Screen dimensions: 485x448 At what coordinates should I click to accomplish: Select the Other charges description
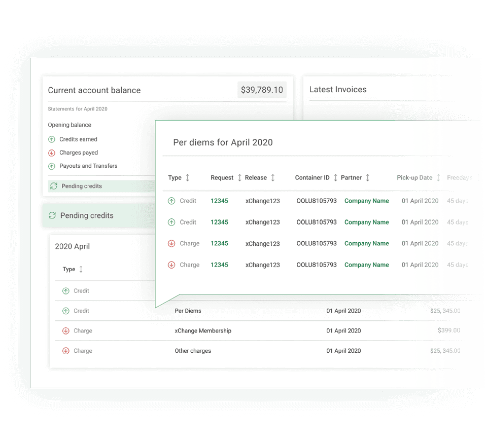coord(193,351)
